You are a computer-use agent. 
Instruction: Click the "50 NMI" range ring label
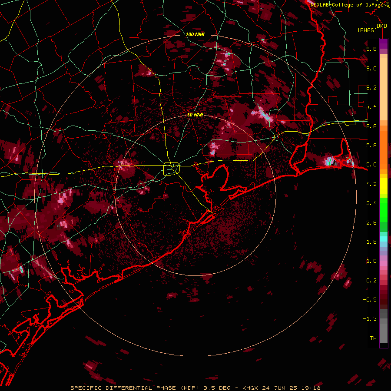pyautogui.click(x=195, y=115)
